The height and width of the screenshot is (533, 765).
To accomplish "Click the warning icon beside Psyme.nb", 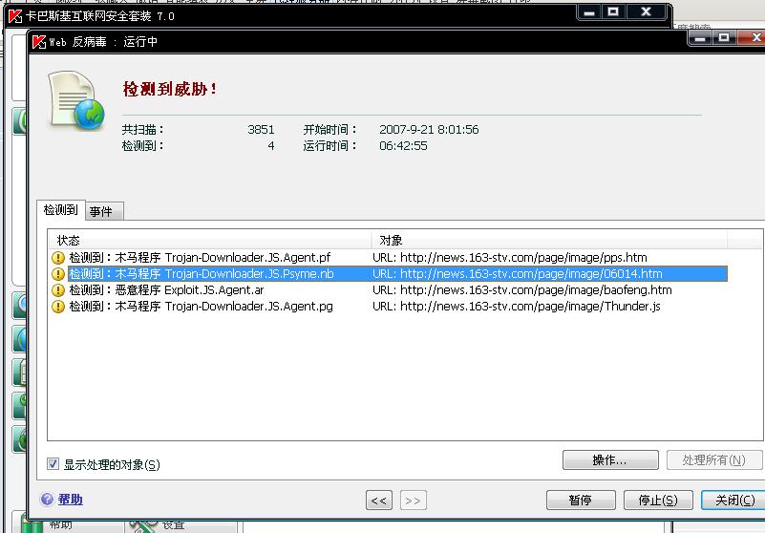I will pyautogui.click(x=58, y=274).
